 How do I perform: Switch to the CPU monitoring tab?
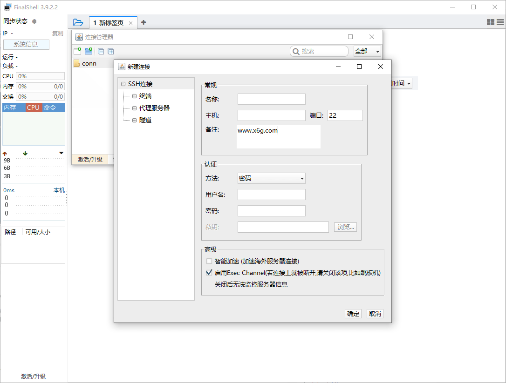click(33, 108)
